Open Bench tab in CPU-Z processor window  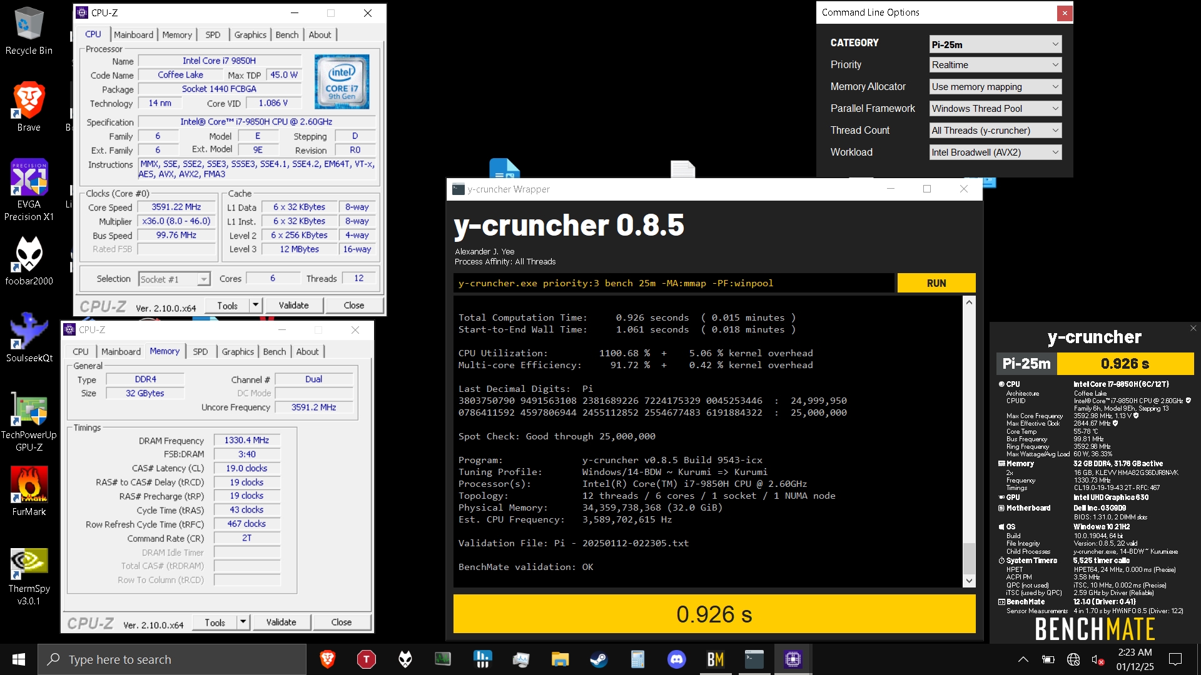tap(287, 35)
